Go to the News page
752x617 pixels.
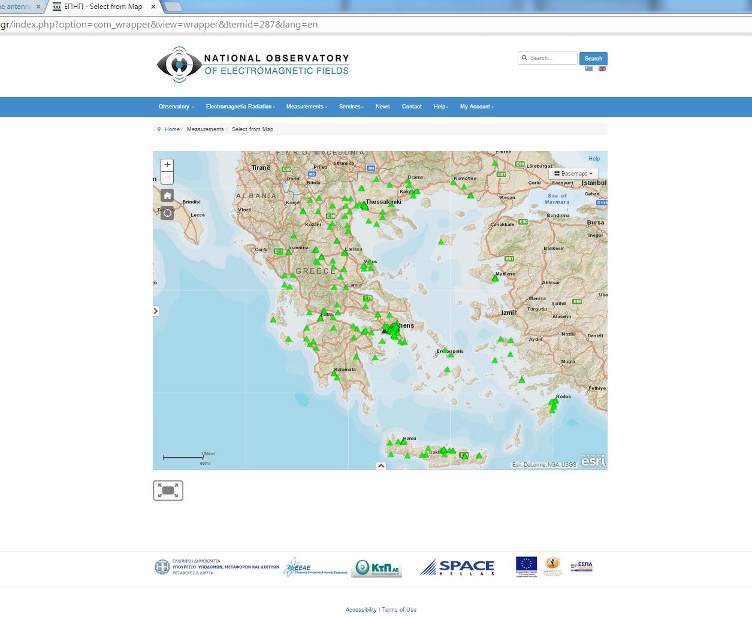coord(382,107)
